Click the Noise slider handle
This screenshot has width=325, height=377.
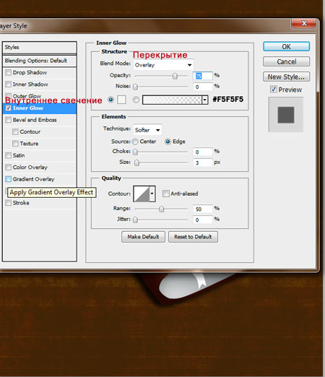click(x=136, y=87)
